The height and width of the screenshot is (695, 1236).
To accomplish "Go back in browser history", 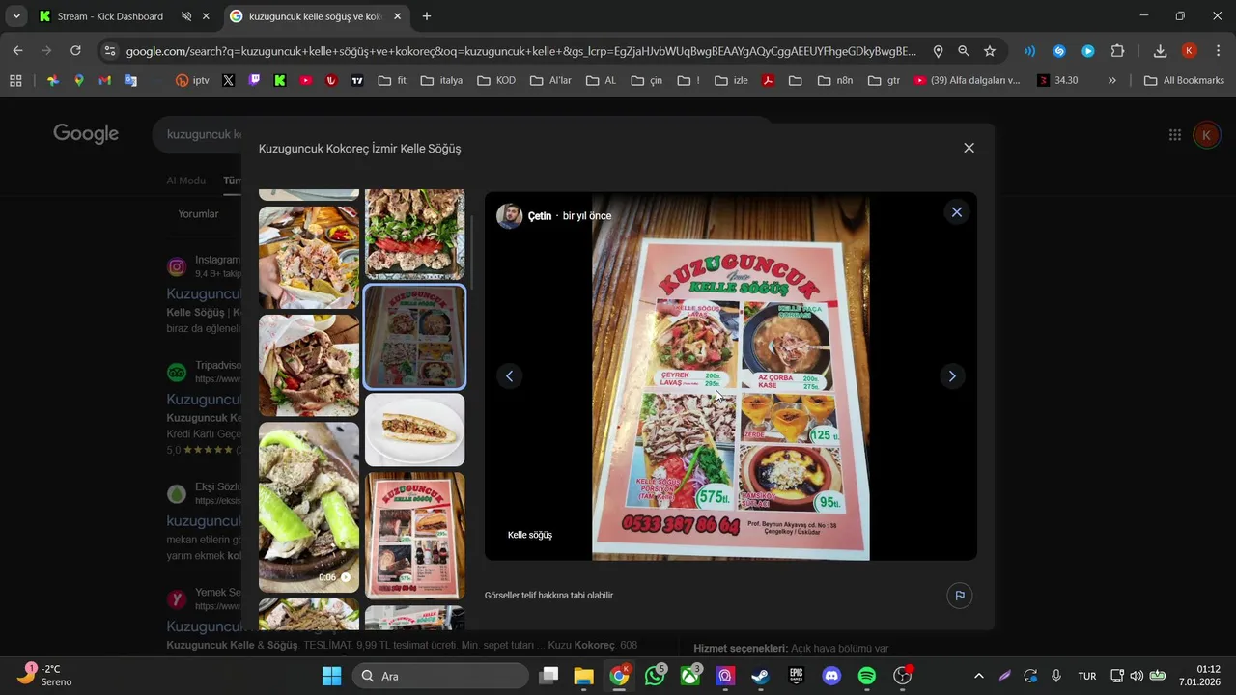I will click(18, 51).
